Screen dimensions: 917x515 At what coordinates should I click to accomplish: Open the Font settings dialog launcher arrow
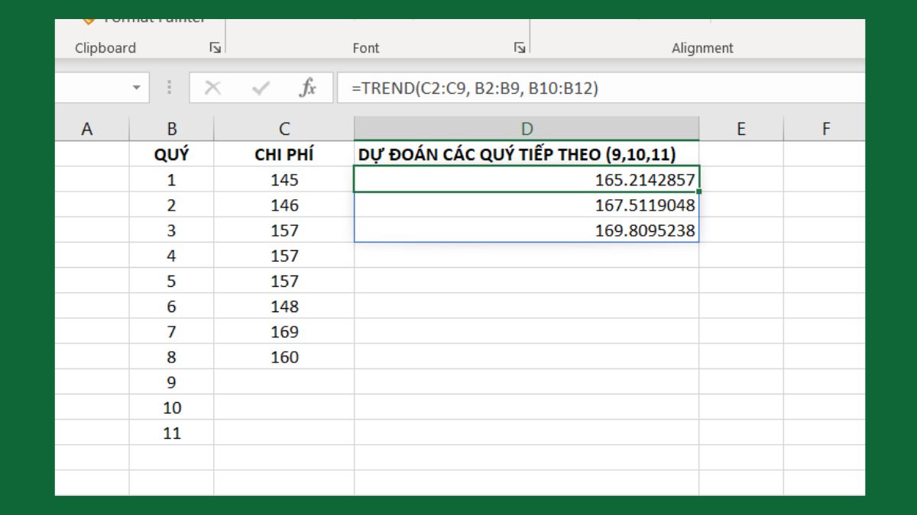(x=519, y=47)
